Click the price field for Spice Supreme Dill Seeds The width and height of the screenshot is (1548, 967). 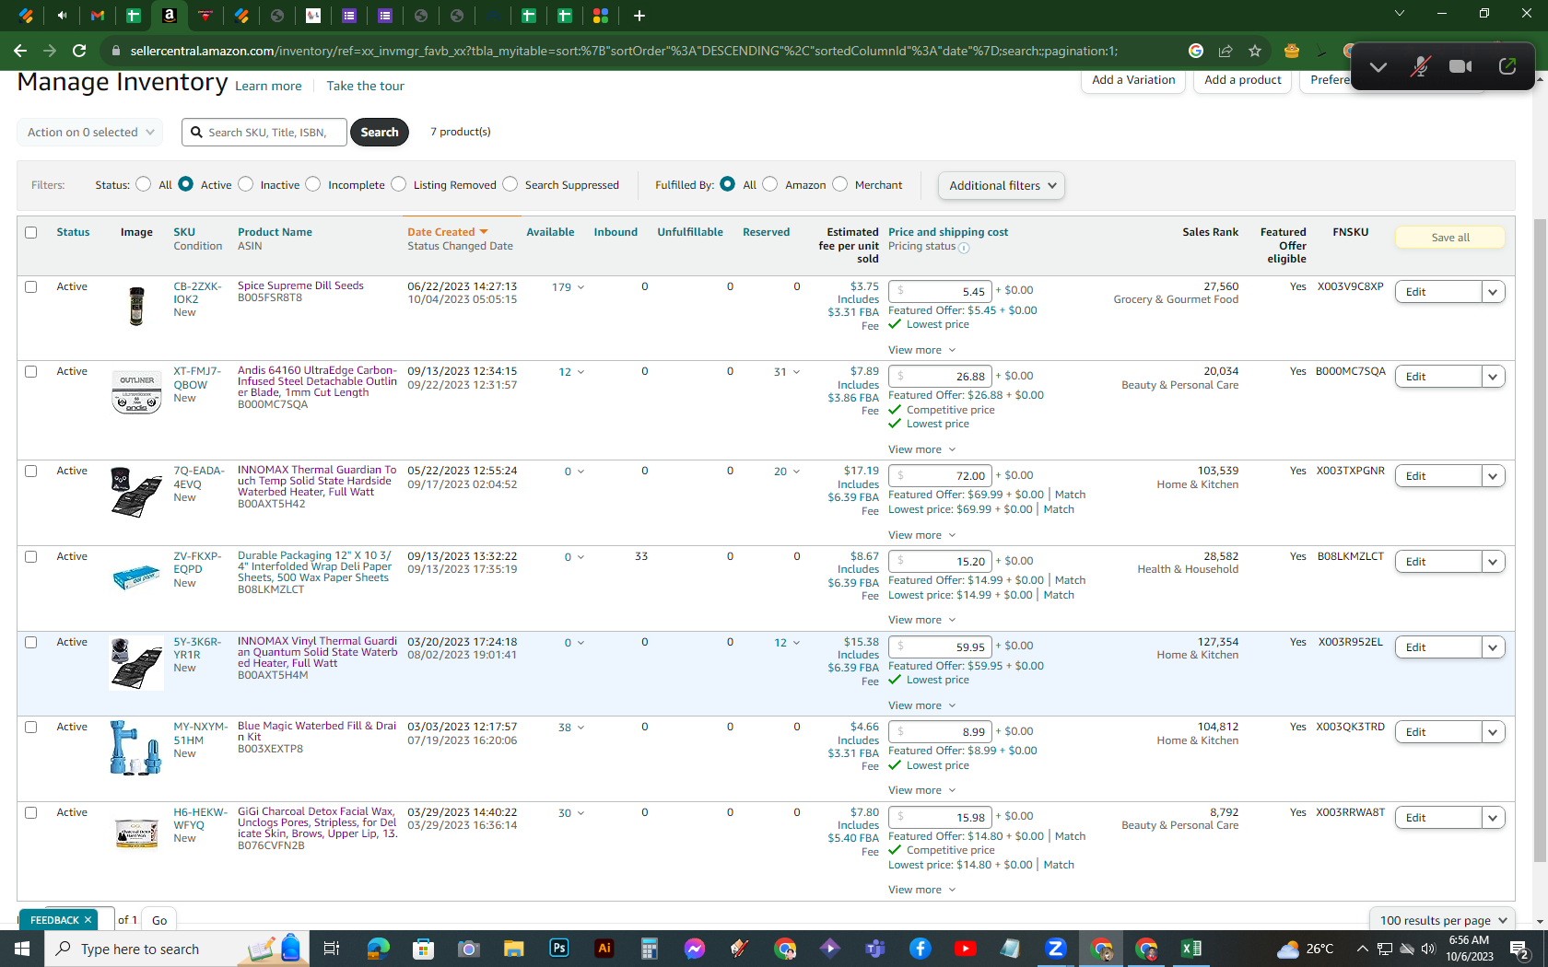coord(940,291)
